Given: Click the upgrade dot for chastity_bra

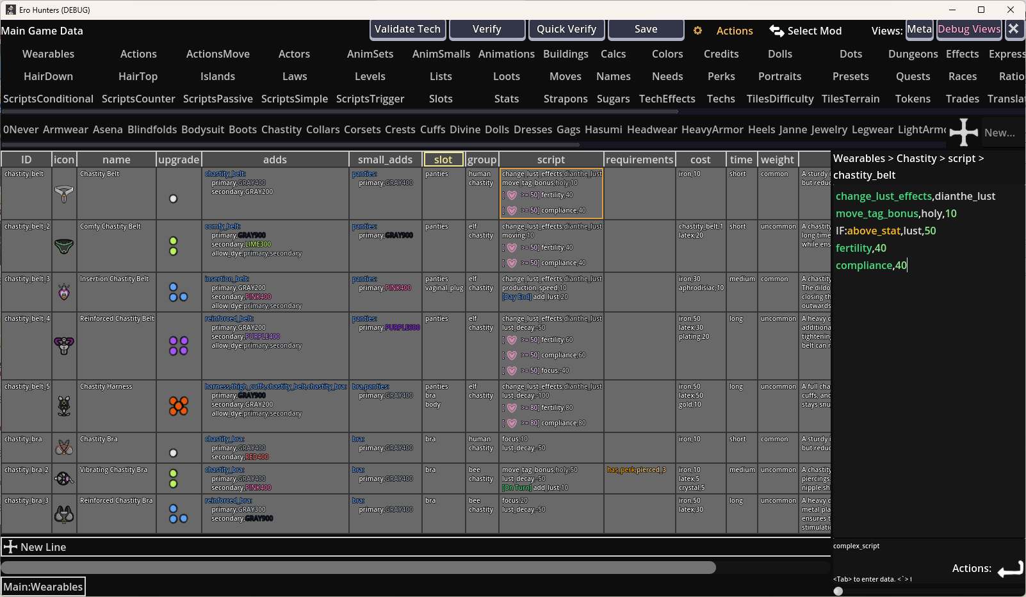Looking at the screenshot, I should coord(173,453).
